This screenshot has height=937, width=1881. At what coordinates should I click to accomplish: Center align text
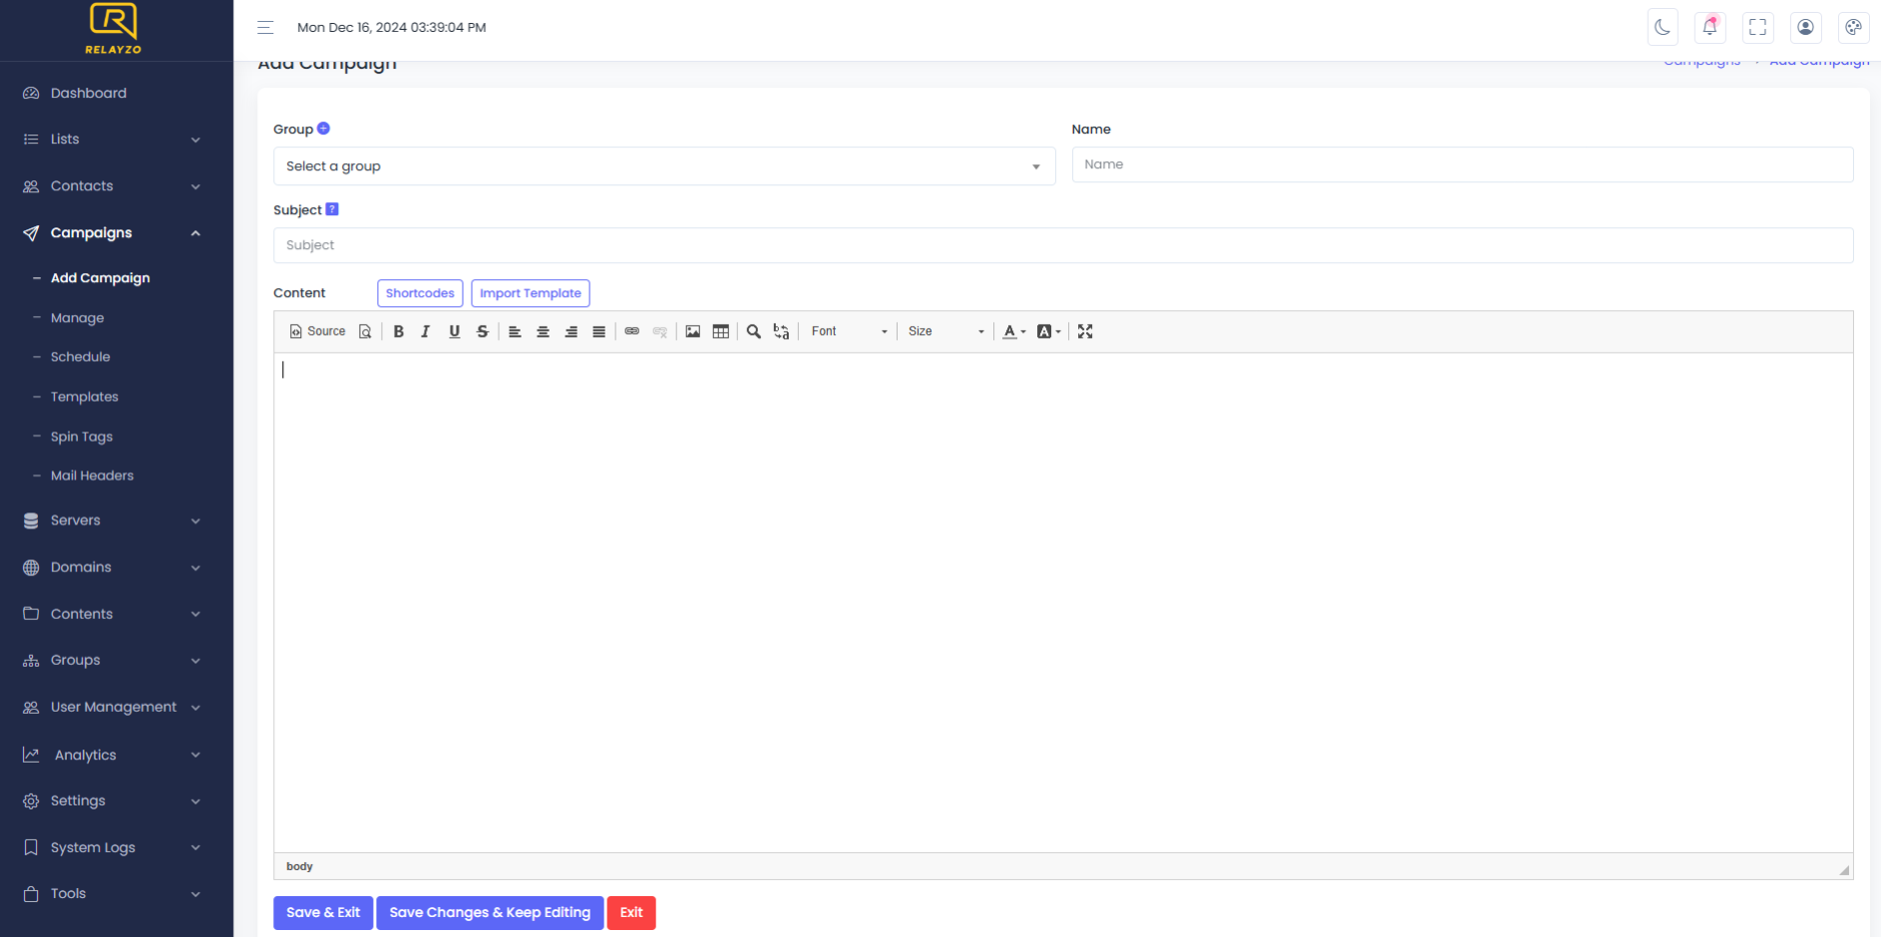pyautogui.click(x=543, y=332)
